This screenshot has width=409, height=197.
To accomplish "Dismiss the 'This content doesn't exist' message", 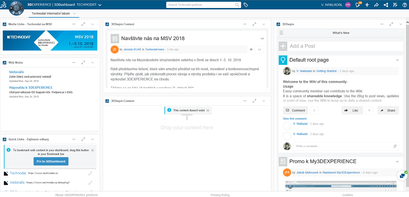I will [x=208, y=110].
